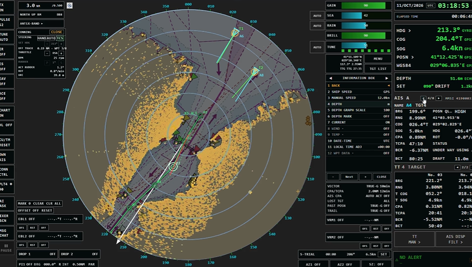Click the alert triangle beside NO ALERT
472x267 pixels.
(397, 259)
